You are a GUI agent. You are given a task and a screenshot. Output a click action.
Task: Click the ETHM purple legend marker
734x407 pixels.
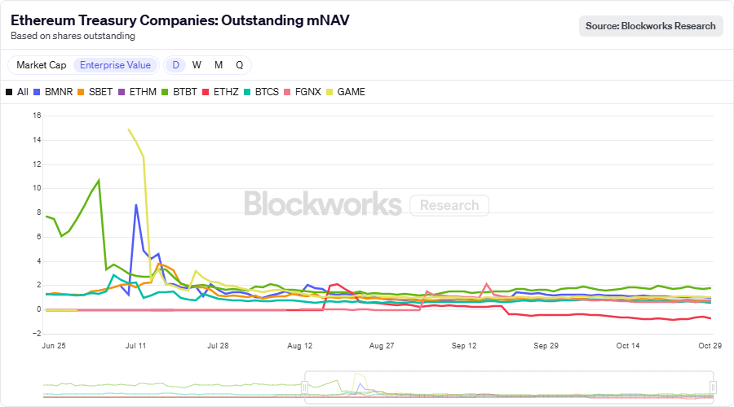122,92
